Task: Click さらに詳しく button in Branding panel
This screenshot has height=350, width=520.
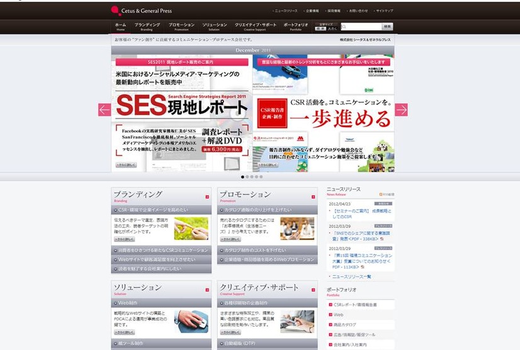Action: pos(125,239)
